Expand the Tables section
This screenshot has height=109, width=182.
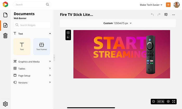[32, 69]
